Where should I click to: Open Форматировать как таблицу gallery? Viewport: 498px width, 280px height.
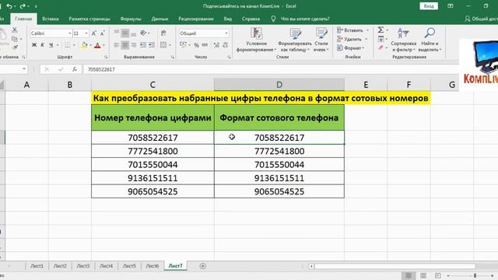[x=295, y=40]
